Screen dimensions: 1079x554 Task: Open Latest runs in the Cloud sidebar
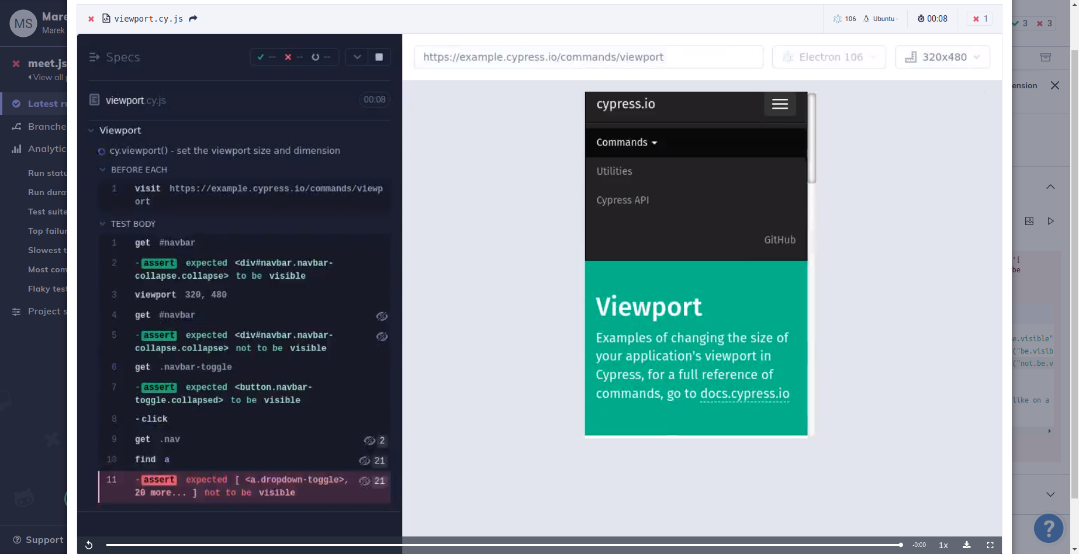coord(34,103)
